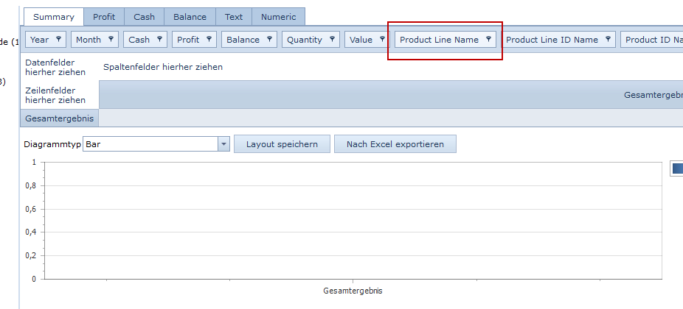This screenshot has height=309, width=683.
Task: Click the Quantity field filter icon
Action: 332,40
